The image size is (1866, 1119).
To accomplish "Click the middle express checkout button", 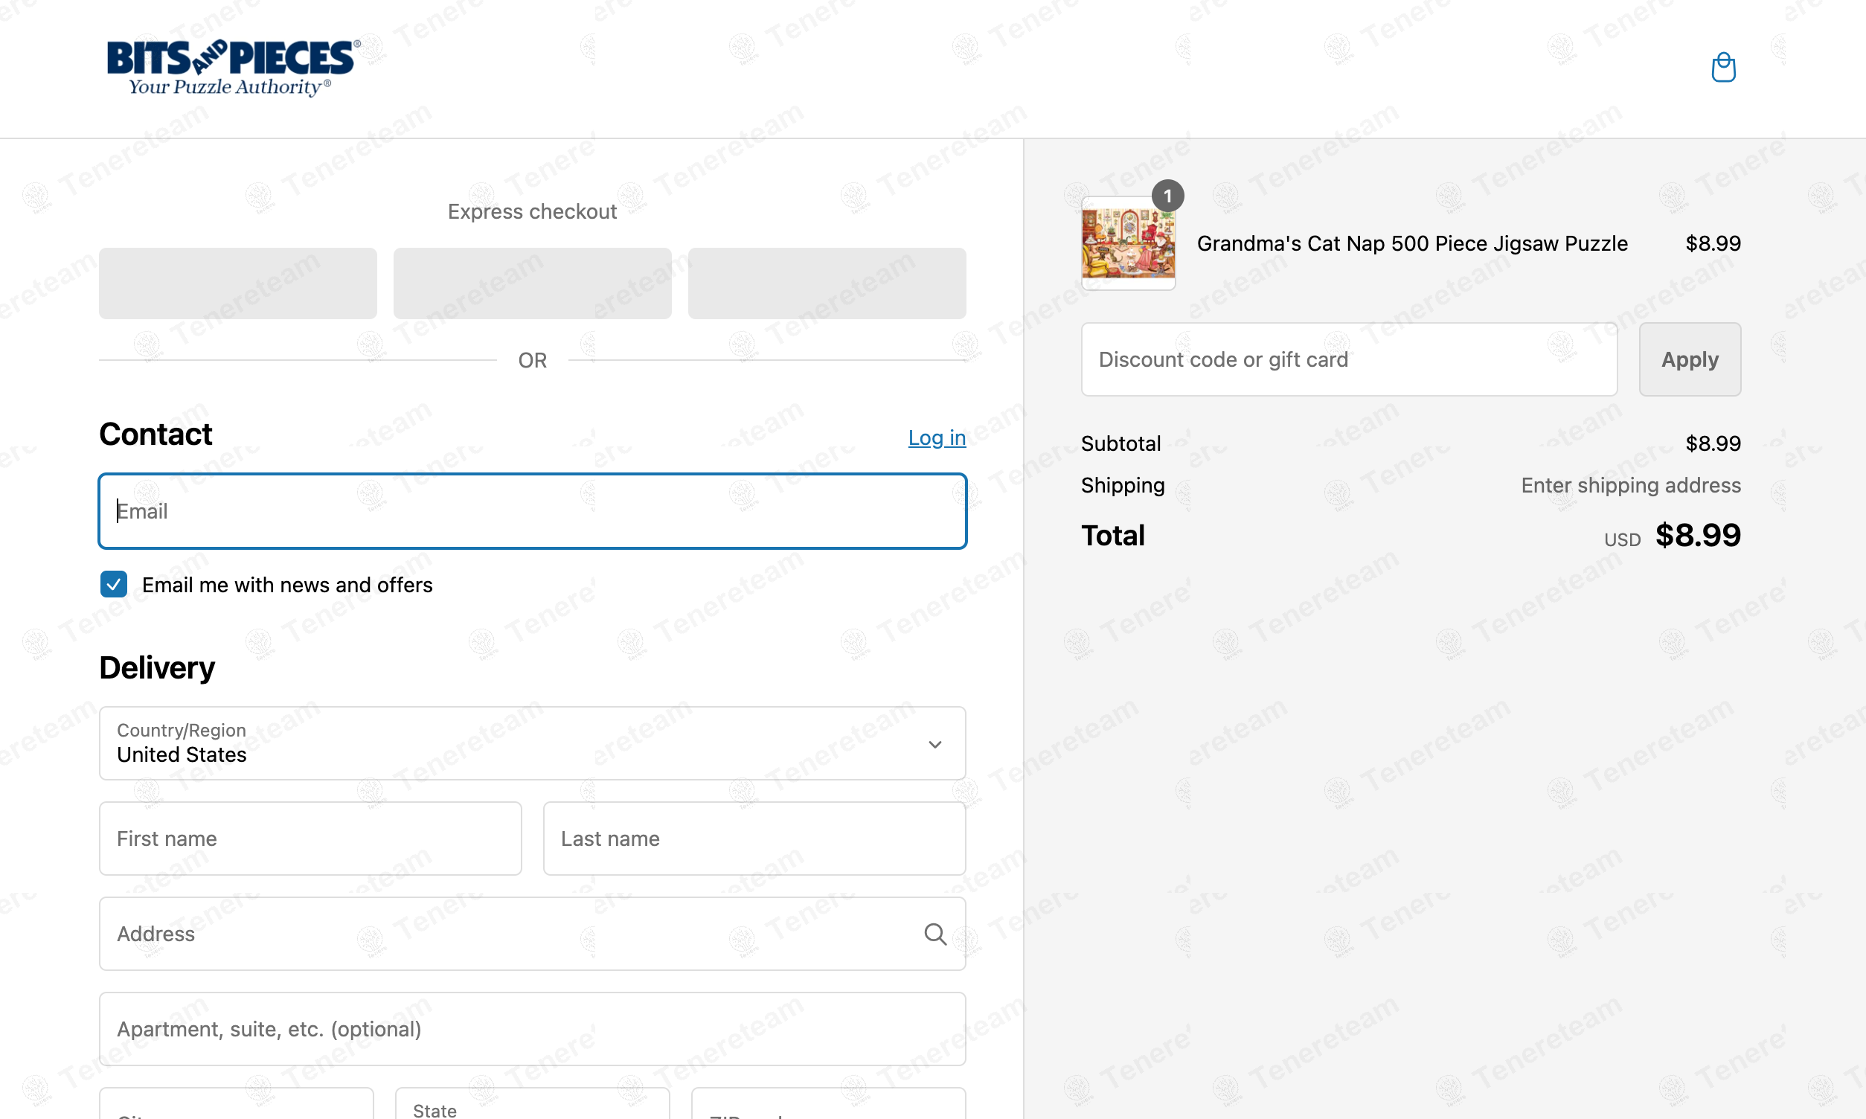I will coord(532,283).
